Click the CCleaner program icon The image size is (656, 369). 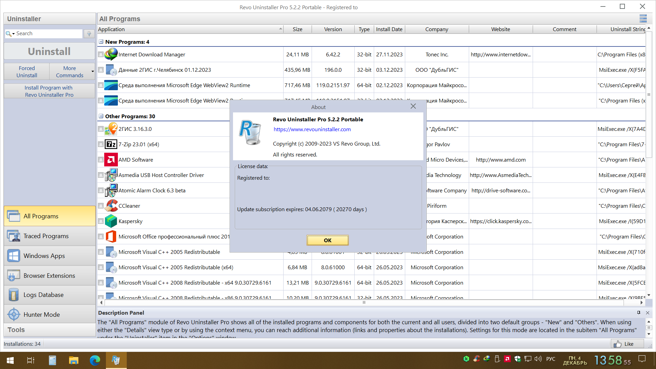(x=111, y=206)
